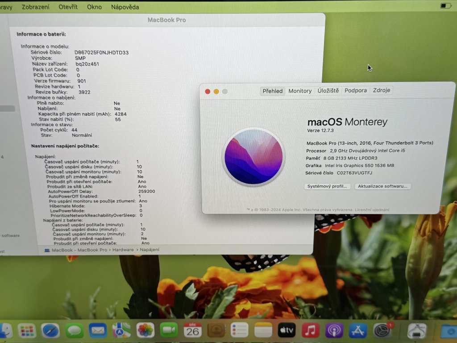Viewport: 457px width, 343px height.
Task: Open Podcasts from the Dock
Action: 334,331
